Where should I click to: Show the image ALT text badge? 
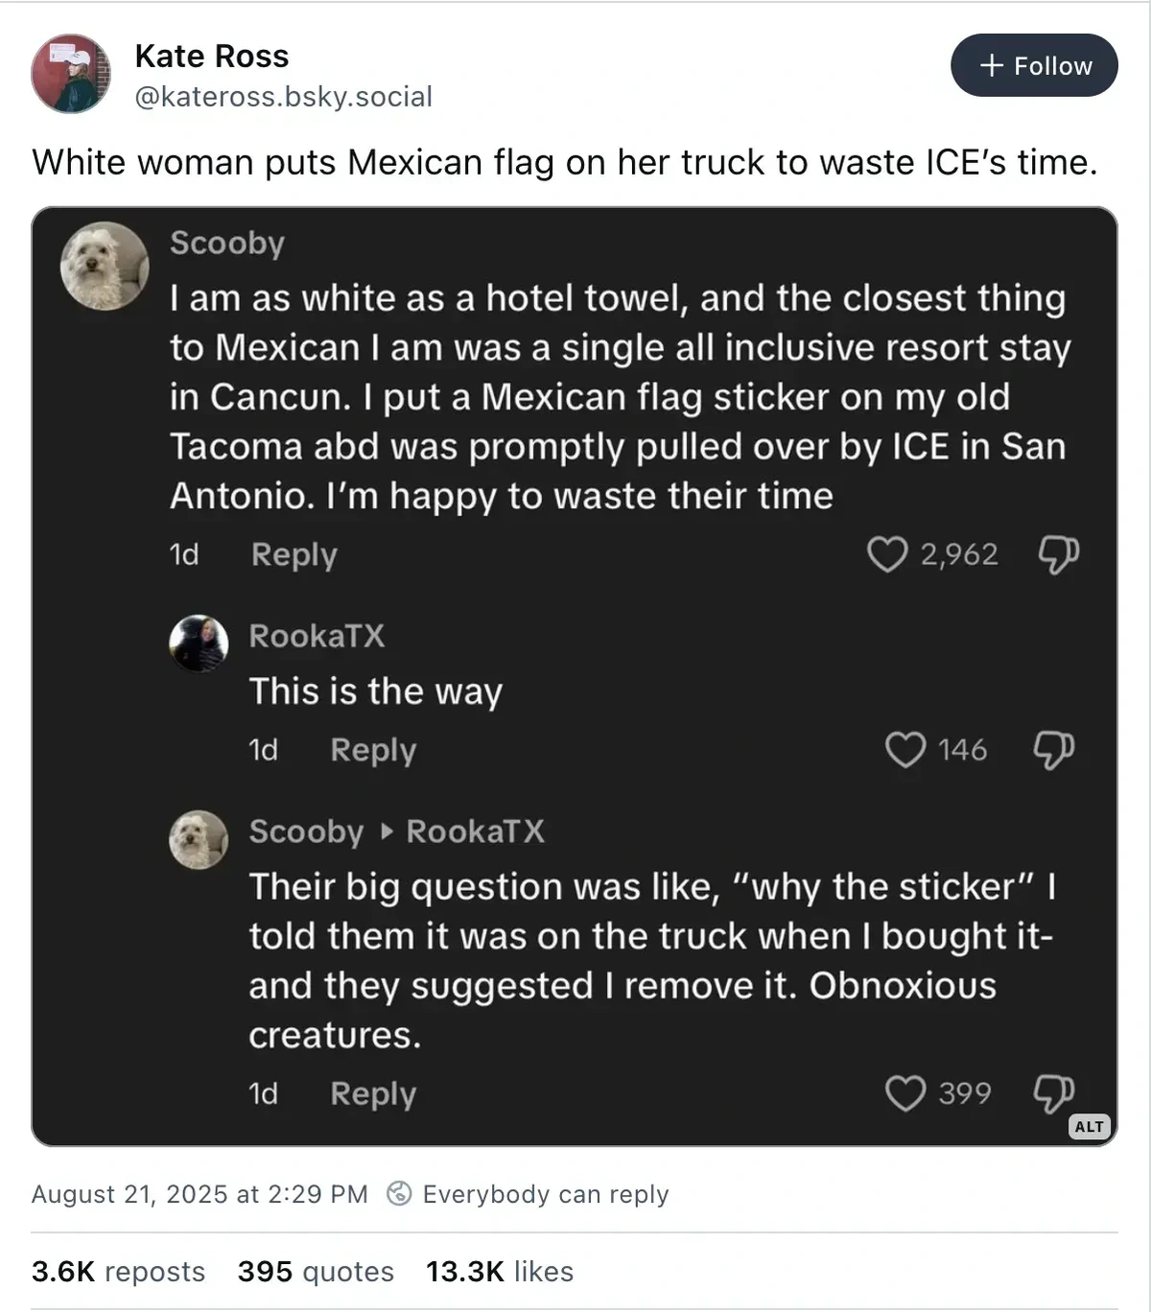click(1089, 1127)
